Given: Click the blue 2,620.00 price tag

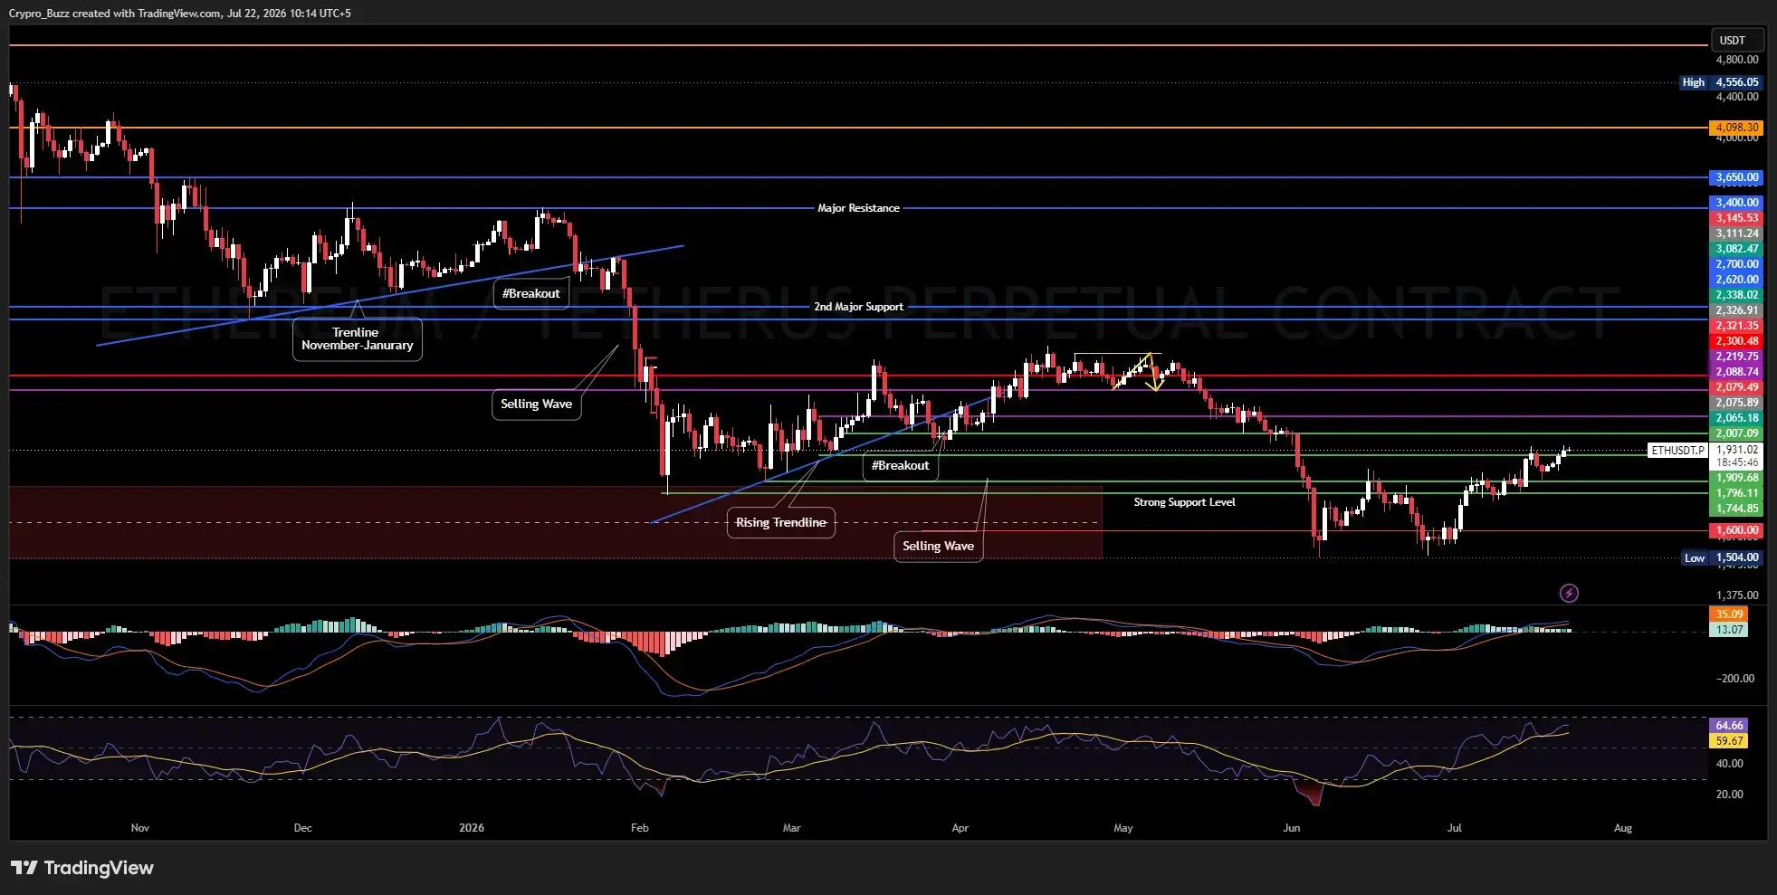Looking at the screenshot, I should 1736,280.
